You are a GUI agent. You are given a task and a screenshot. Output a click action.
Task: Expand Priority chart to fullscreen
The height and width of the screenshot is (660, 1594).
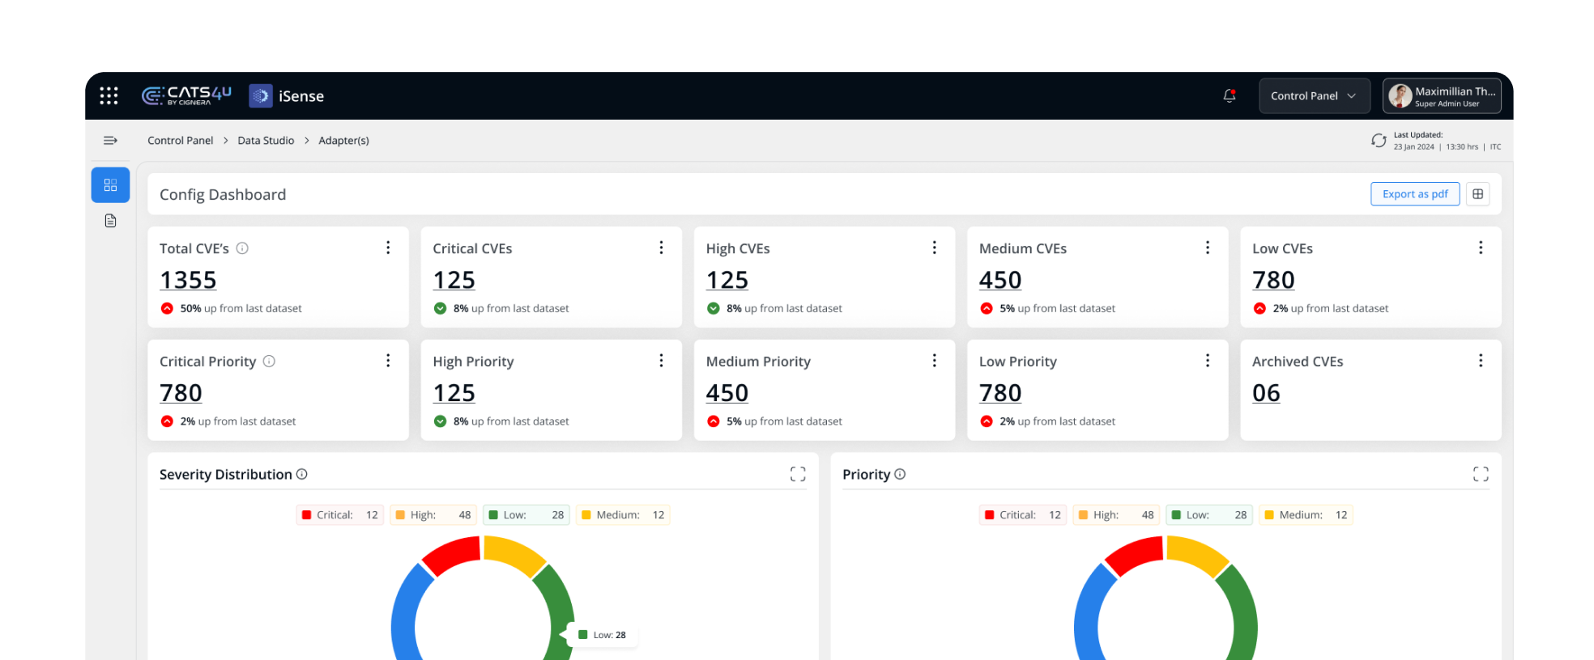pyautogui.click(x=1481, y=474)
